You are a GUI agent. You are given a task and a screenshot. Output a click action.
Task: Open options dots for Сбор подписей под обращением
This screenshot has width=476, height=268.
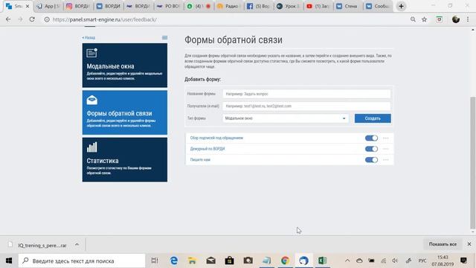[385, 138]
